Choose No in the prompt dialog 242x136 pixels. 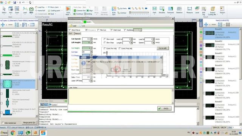tap(126, 70)
